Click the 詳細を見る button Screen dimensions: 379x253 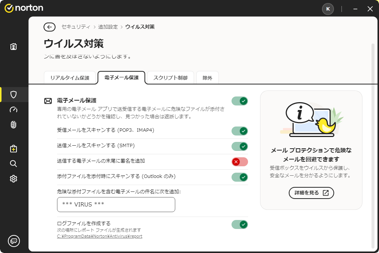[311, 193]
